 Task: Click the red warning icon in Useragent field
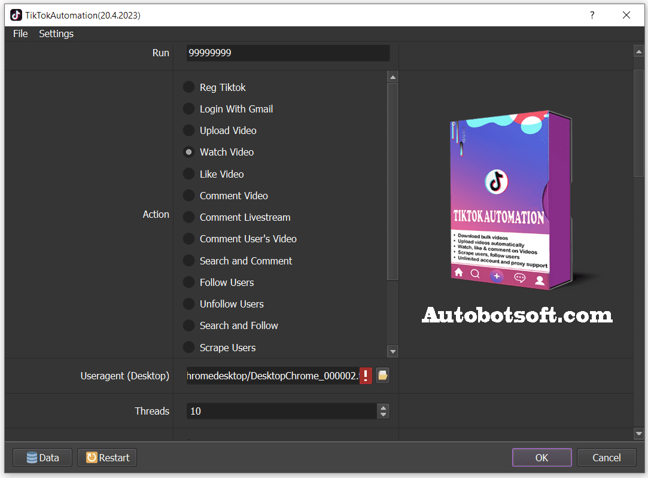click(x=366, y=376)
